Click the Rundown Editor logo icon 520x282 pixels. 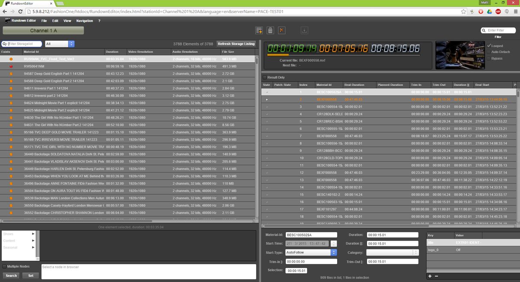(7, 20)
